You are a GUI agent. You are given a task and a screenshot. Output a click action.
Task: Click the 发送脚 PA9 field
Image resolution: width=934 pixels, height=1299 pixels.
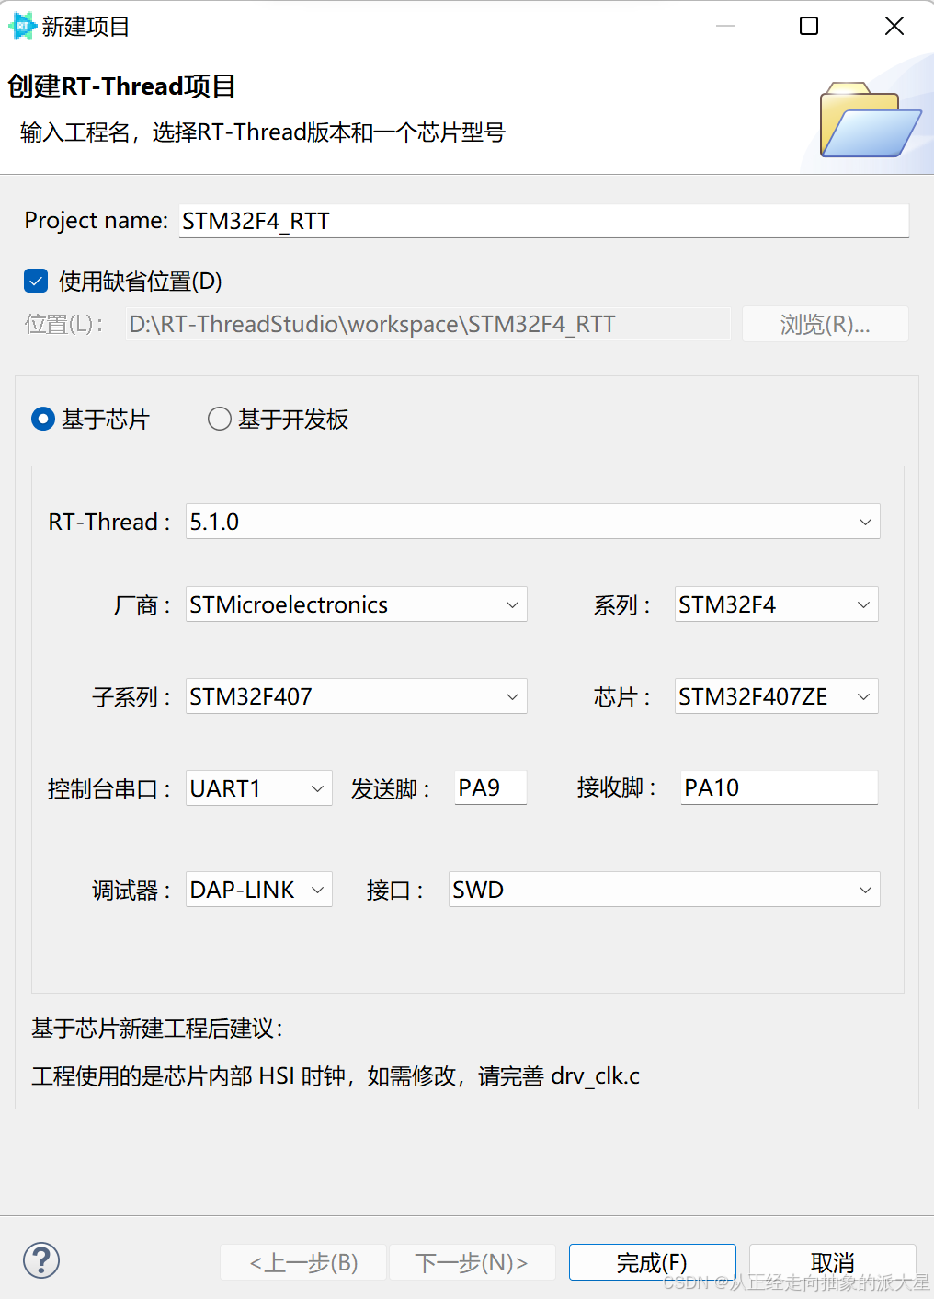(x=489, y=787)
